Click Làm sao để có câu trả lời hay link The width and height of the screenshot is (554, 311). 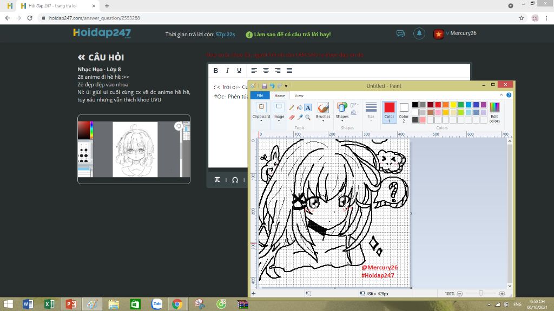[x=292, y=34]
